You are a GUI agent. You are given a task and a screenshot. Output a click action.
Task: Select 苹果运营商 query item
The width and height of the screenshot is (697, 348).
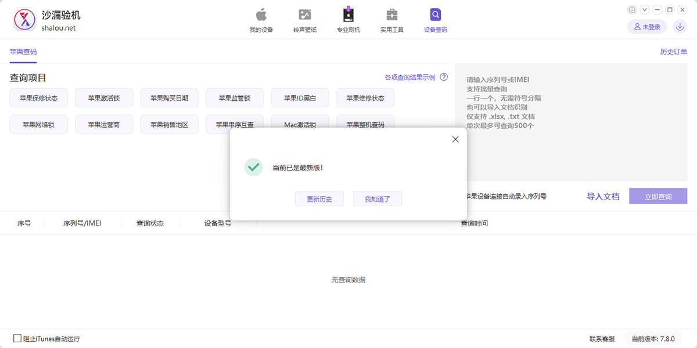(104, 124)
